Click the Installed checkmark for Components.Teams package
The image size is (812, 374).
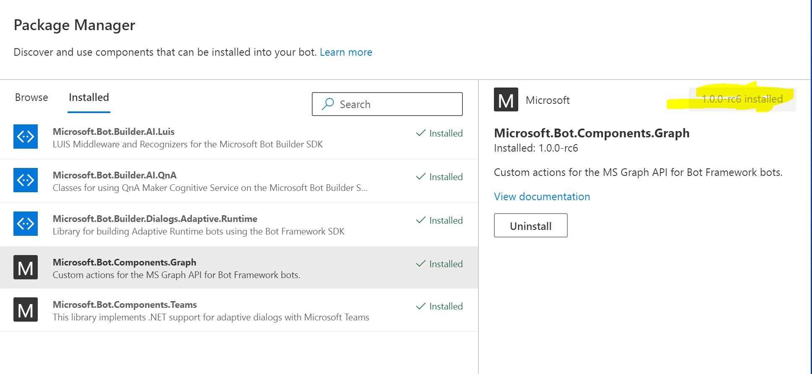(x=420, y=306)
